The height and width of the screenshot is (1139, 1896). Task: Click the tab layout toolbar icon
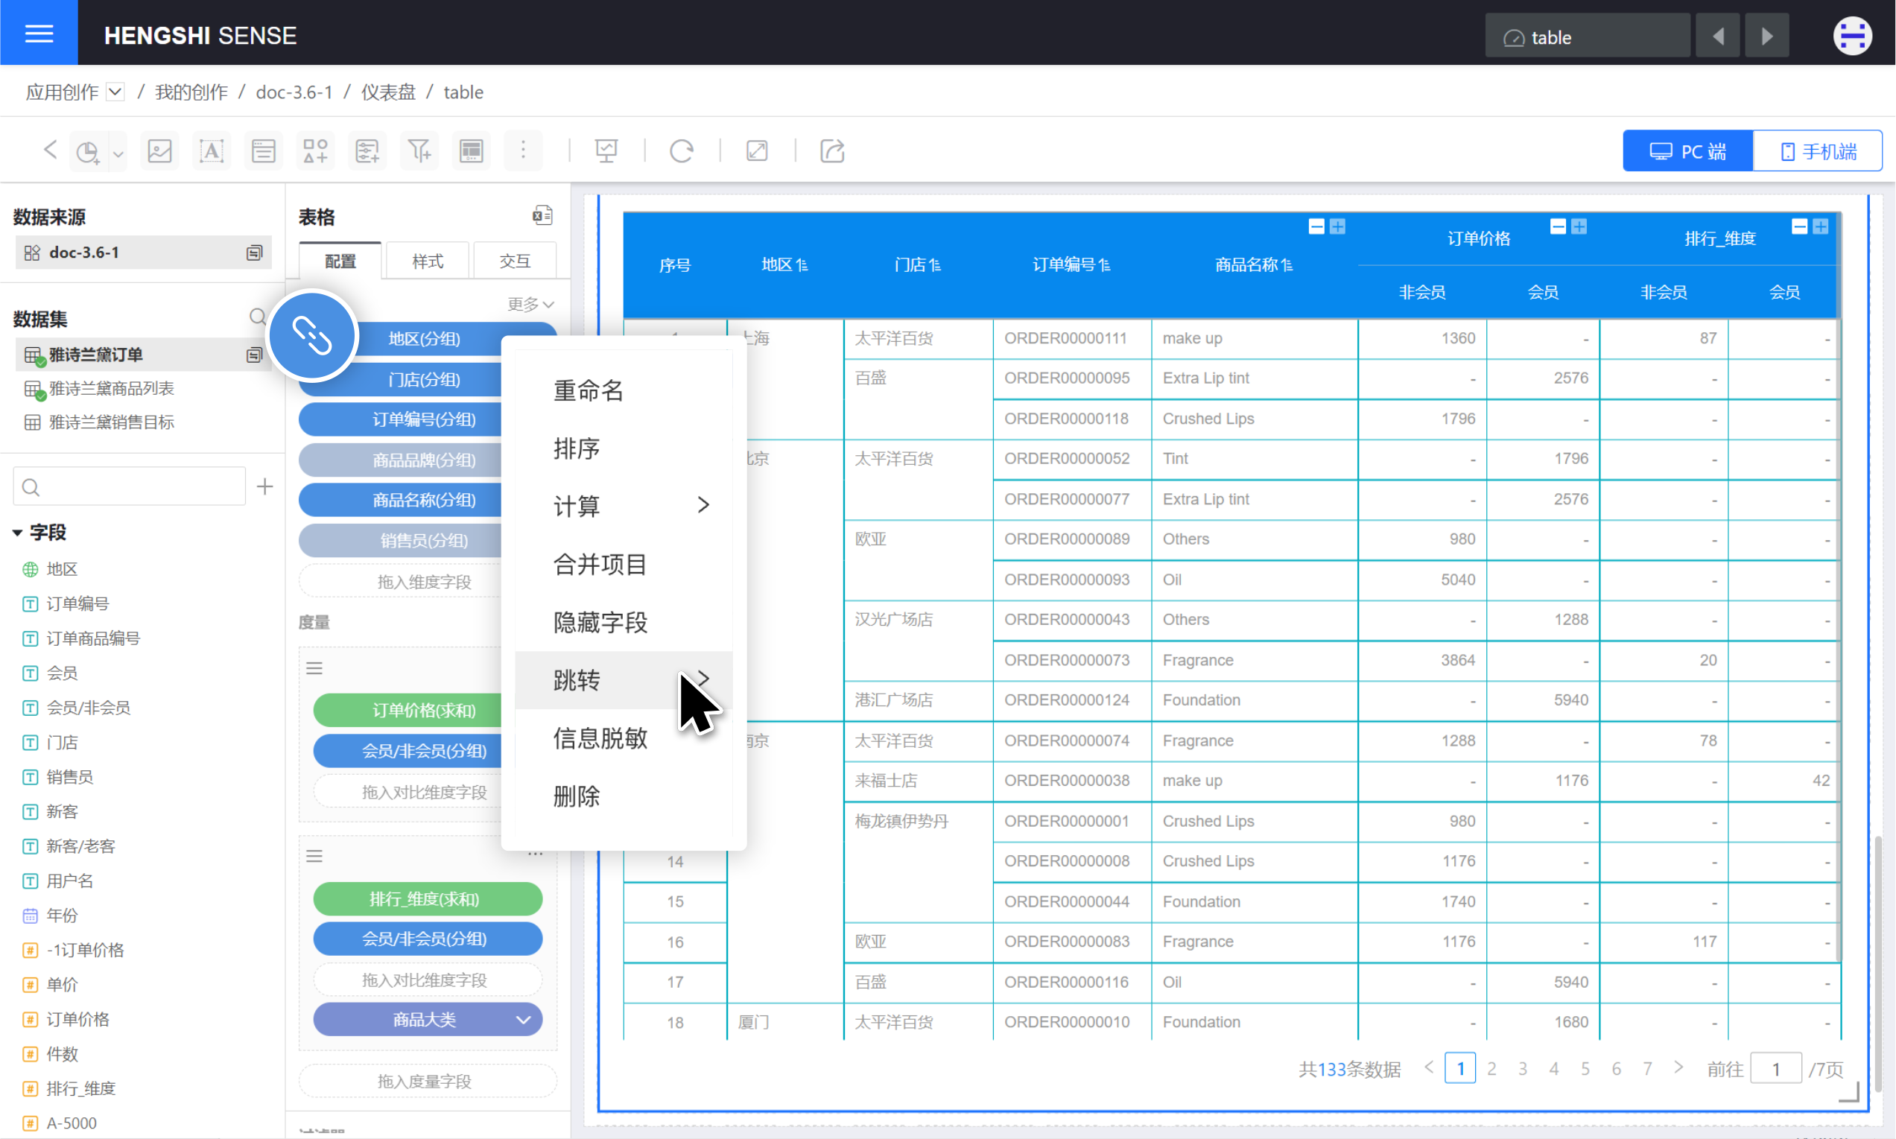pyautogui.click(x=472, y=151)
